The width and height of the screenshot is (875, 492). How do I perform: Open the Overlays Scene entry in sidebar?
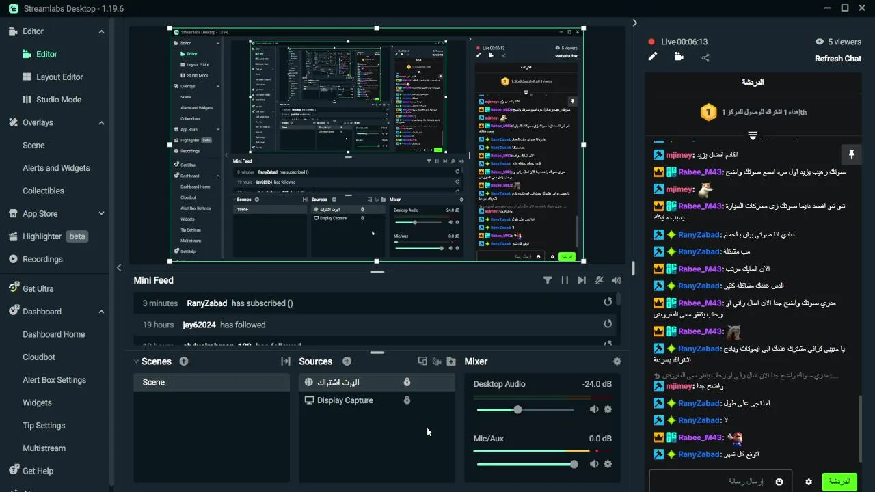click(x=33, y=145)
